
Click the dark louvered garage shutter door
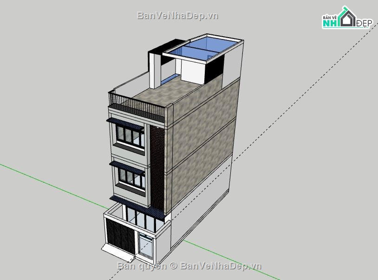coord(118,235)
